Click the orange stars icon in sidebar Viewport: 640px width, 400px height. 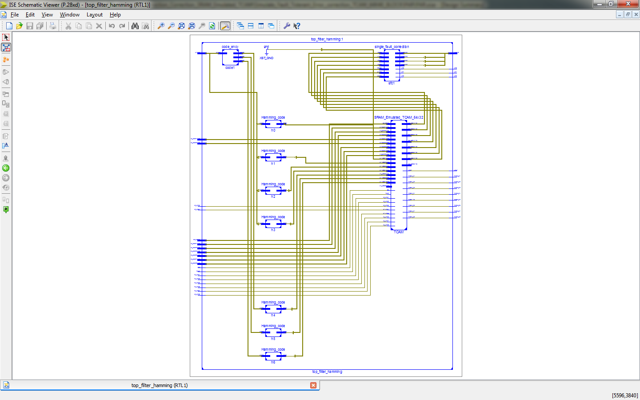pyautogui.click(x=6, y=60)
